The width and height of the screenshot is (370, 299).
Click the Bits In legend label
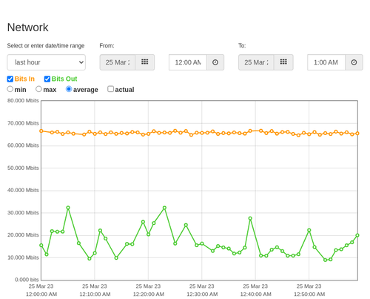(24, 79)
